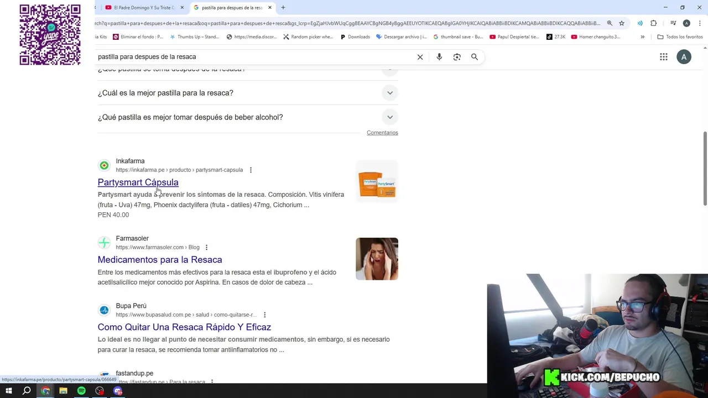This screenshot has height=398, width=708.
Task: Open the Todos los favoritos folder
Action: click(x=680, y=37)
